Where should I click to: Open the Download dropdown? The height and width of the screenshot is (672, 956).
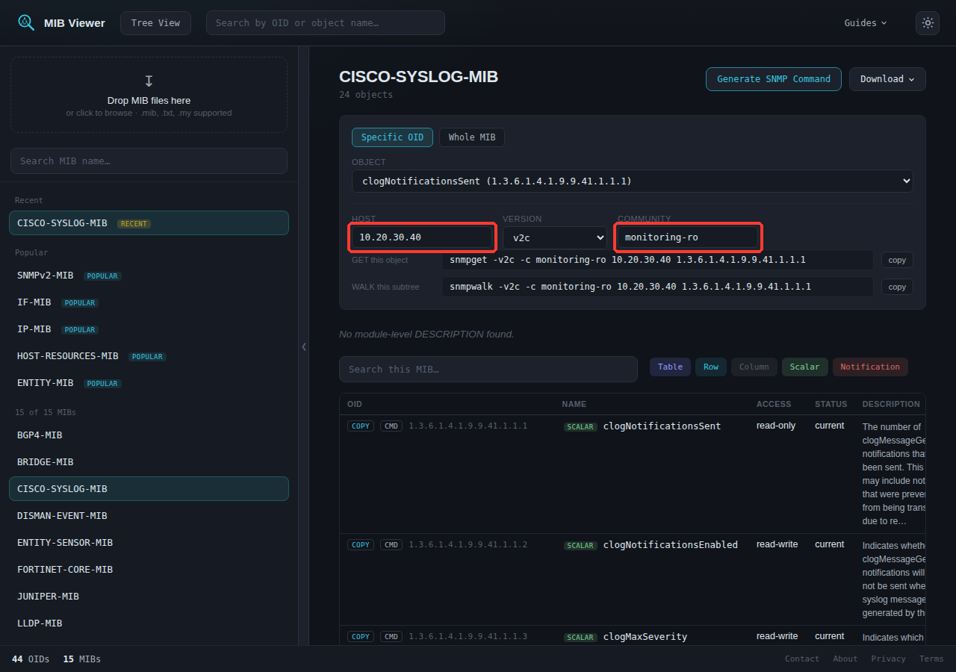[887, 79]
